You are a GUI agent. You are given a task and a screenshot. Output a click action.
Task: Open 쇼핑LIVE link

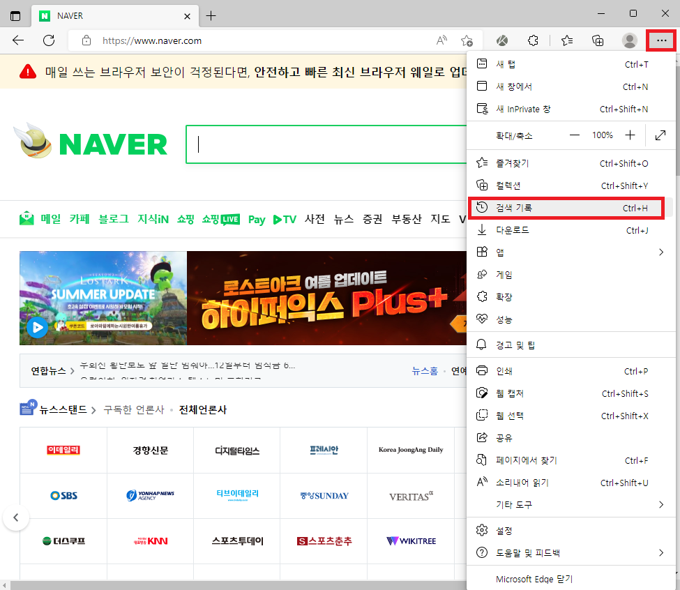tap(221, 220)
